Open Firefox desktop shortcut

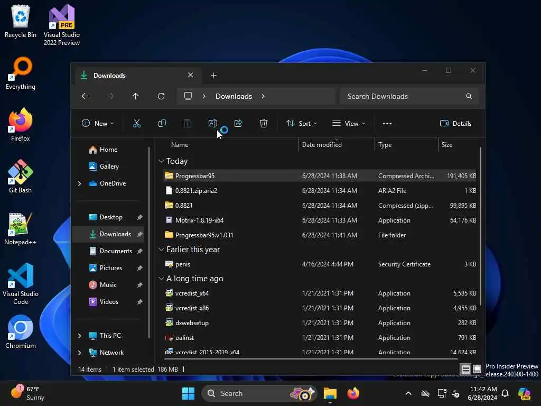[x=21, y=125]
